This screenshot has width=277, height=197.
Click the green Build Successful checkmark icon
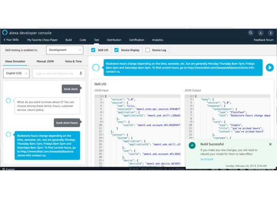192,145
